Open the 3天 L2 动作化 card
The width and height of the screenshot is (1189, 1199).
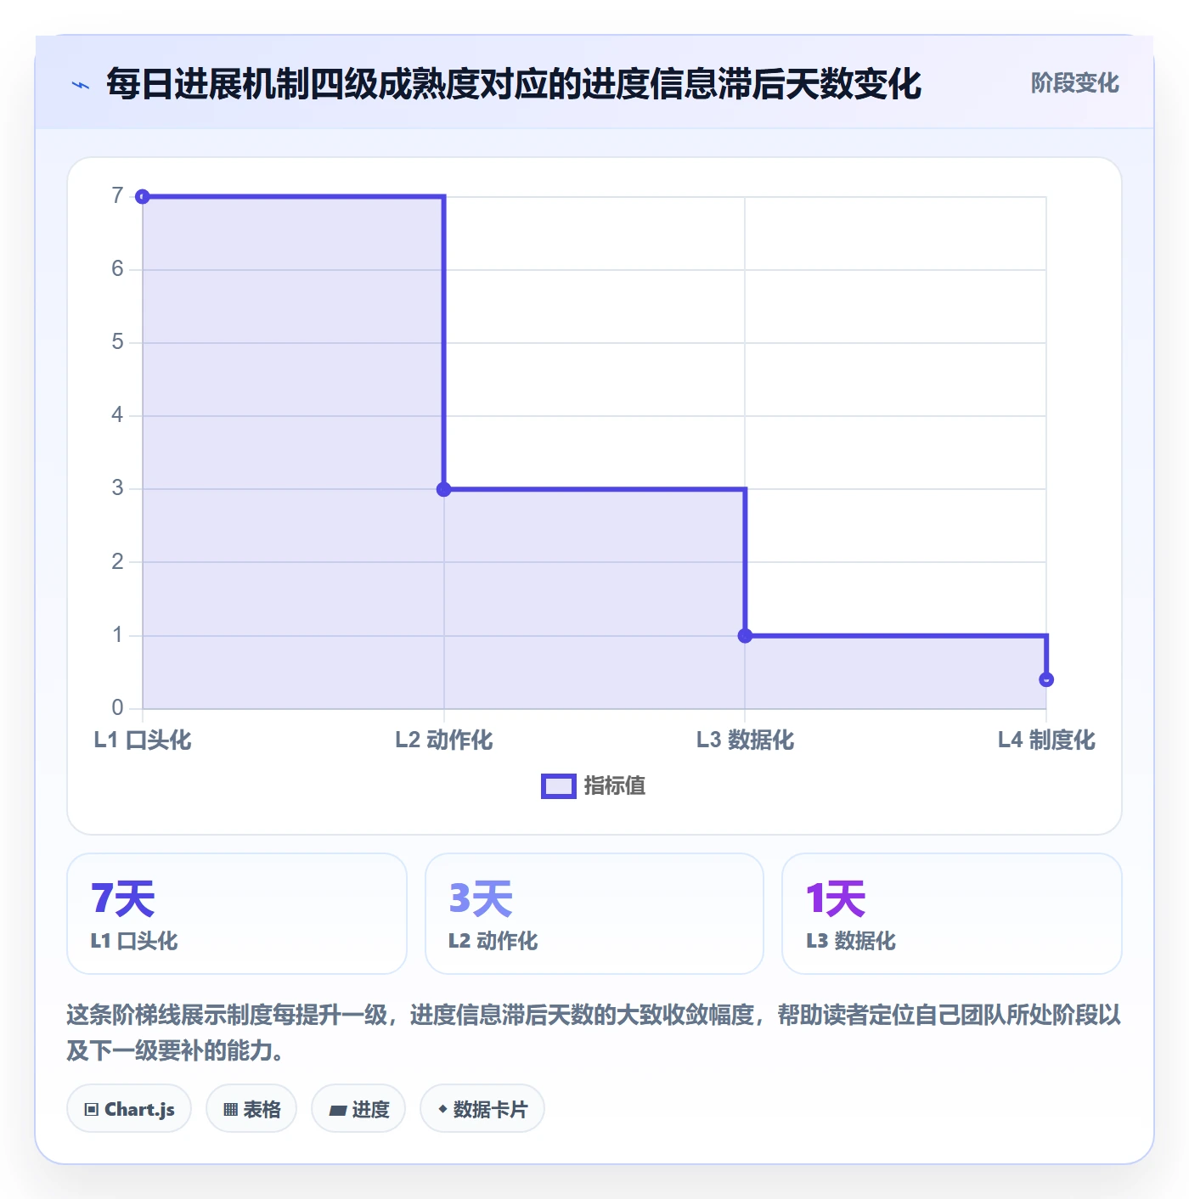594,914
